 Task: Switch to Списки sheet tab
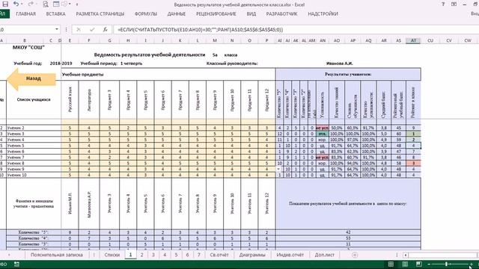tap(112, 255)
